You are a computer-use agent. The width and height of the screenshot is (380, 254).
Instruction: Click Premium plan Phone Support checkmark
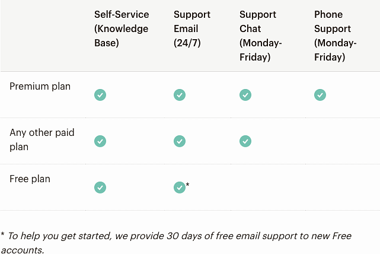pyautogui.click(x=320, y=95)
